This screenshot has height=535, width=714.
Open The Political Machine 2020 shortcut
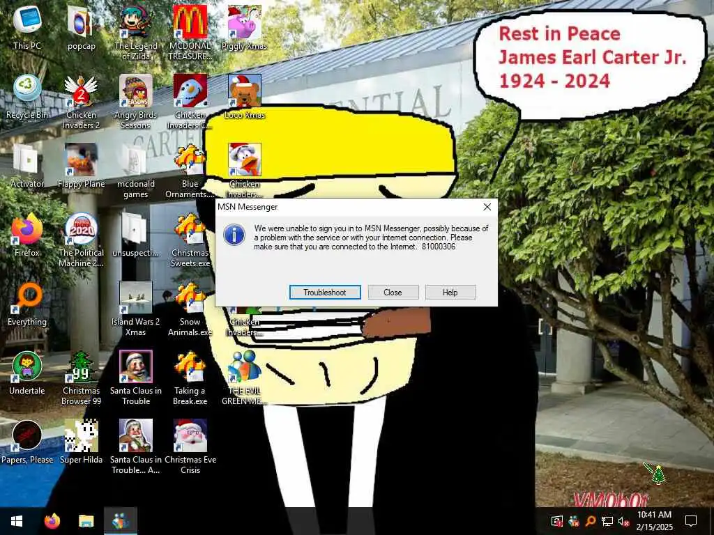[x=81, y=240]
